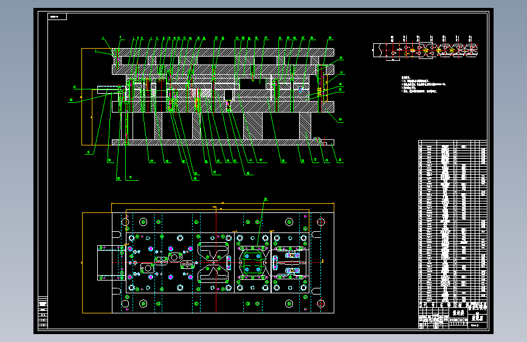
Task: Click the X-shaped blanking cavity in the plan view
Action: click(x=214, y=262)
